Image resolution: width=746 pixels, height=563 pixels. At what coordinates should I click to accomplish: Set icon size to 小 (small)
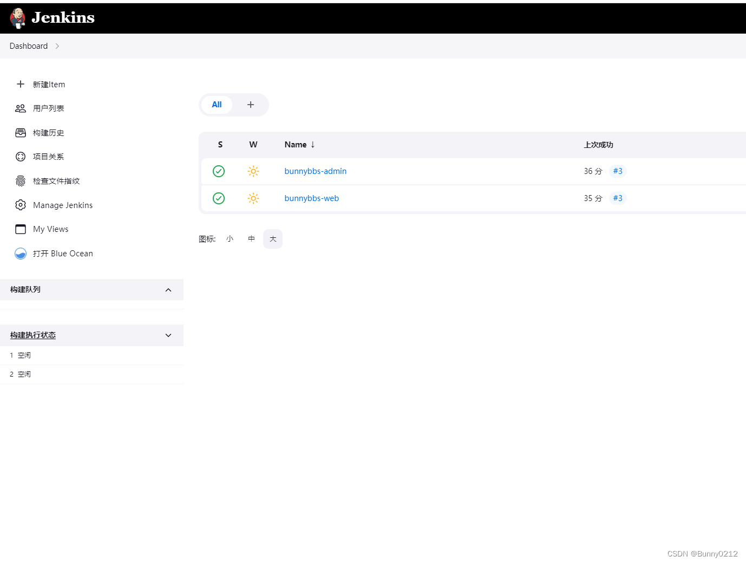click(230, 239)
